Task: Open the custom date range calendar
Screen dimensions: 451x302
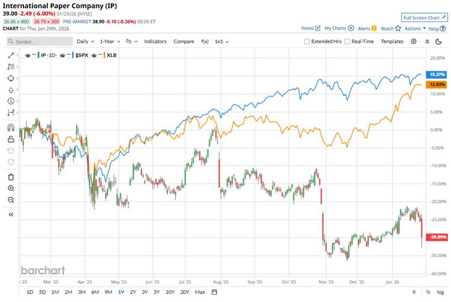Action: tap(214, 292)
